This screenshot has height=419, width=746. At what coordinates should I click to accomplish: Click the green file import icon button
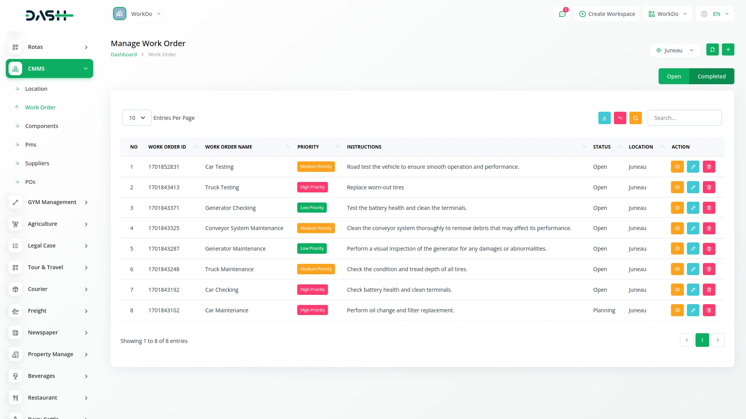(712, 50)
